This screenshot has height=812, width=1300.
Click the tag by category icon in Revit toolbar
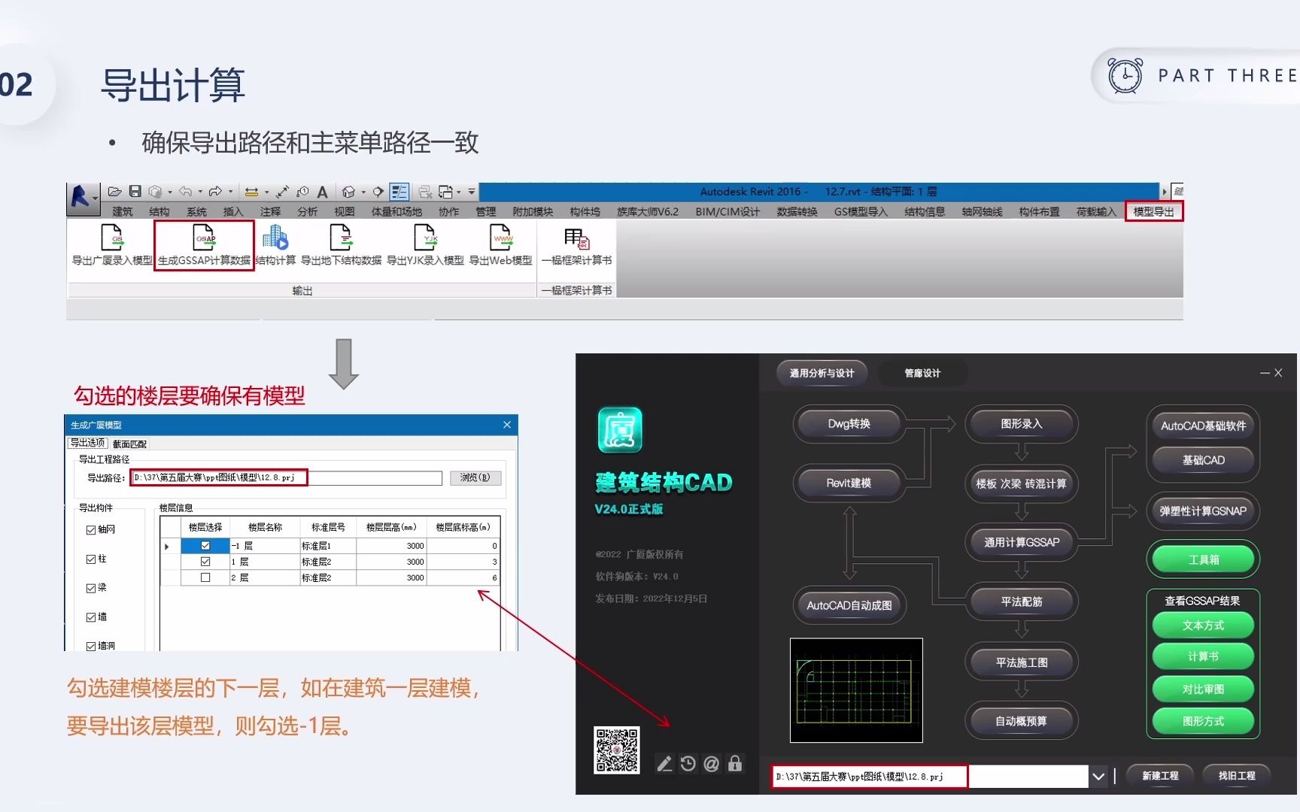(302, 192)
